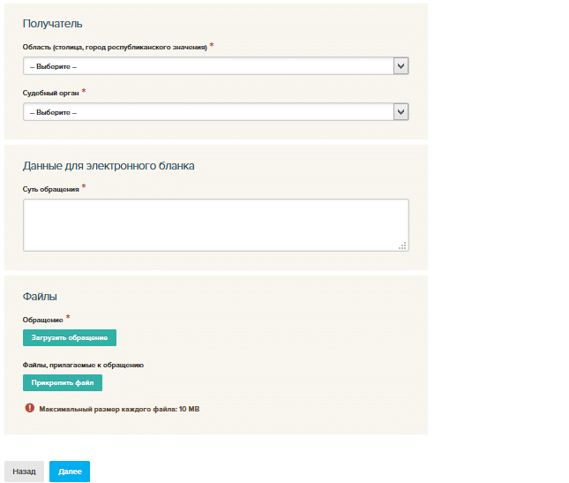Click the Область (столица, город республиканского значения) label
Viewport: 569px width, 483px height.
[115, 47]
